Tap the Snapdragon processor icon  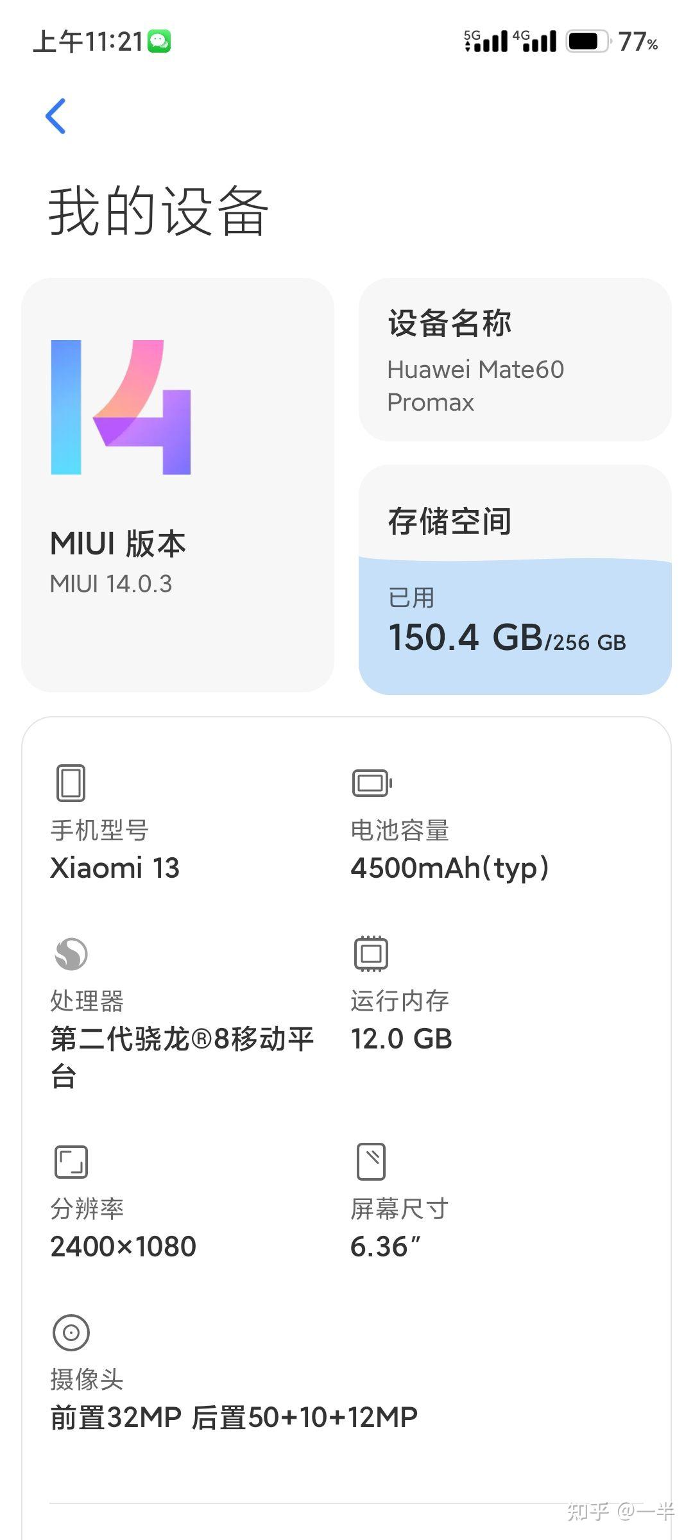coord(71,954)
